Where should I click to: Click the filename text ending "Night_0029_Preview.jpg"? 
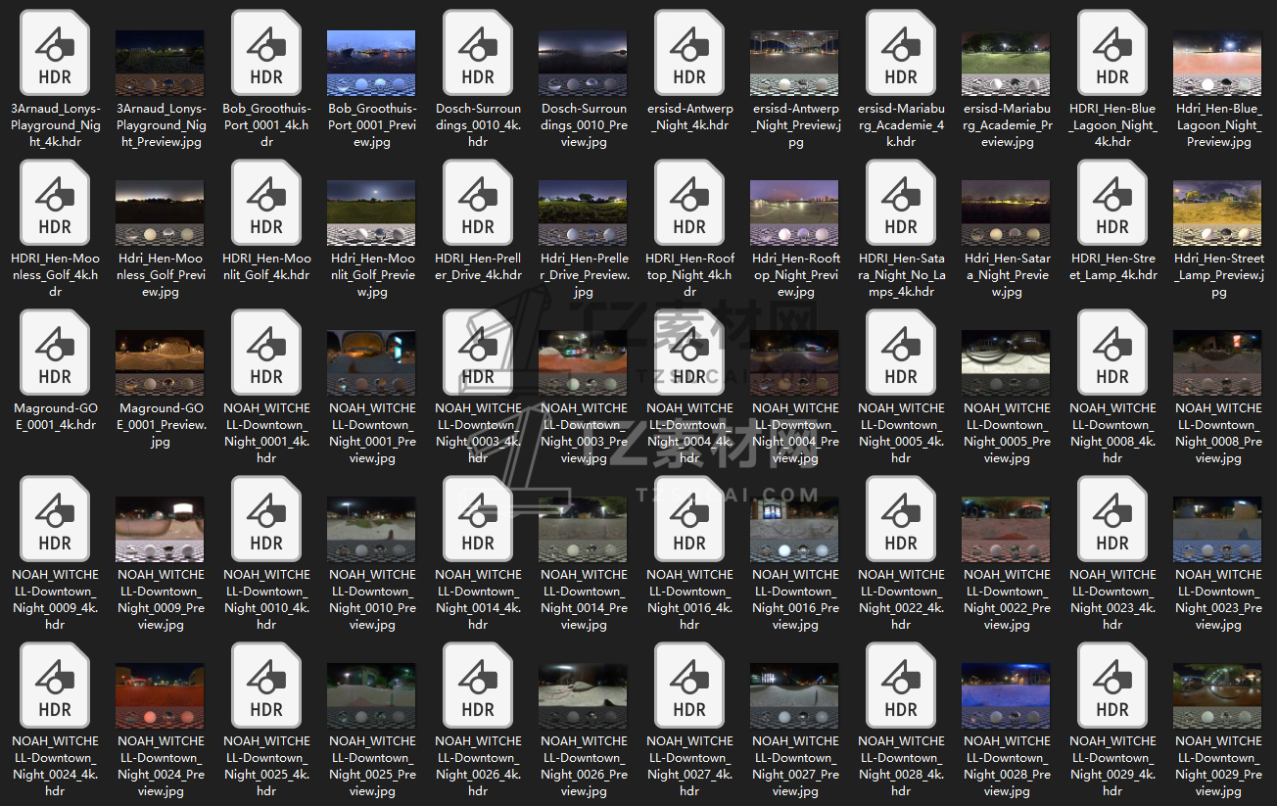pos(1218,766)
